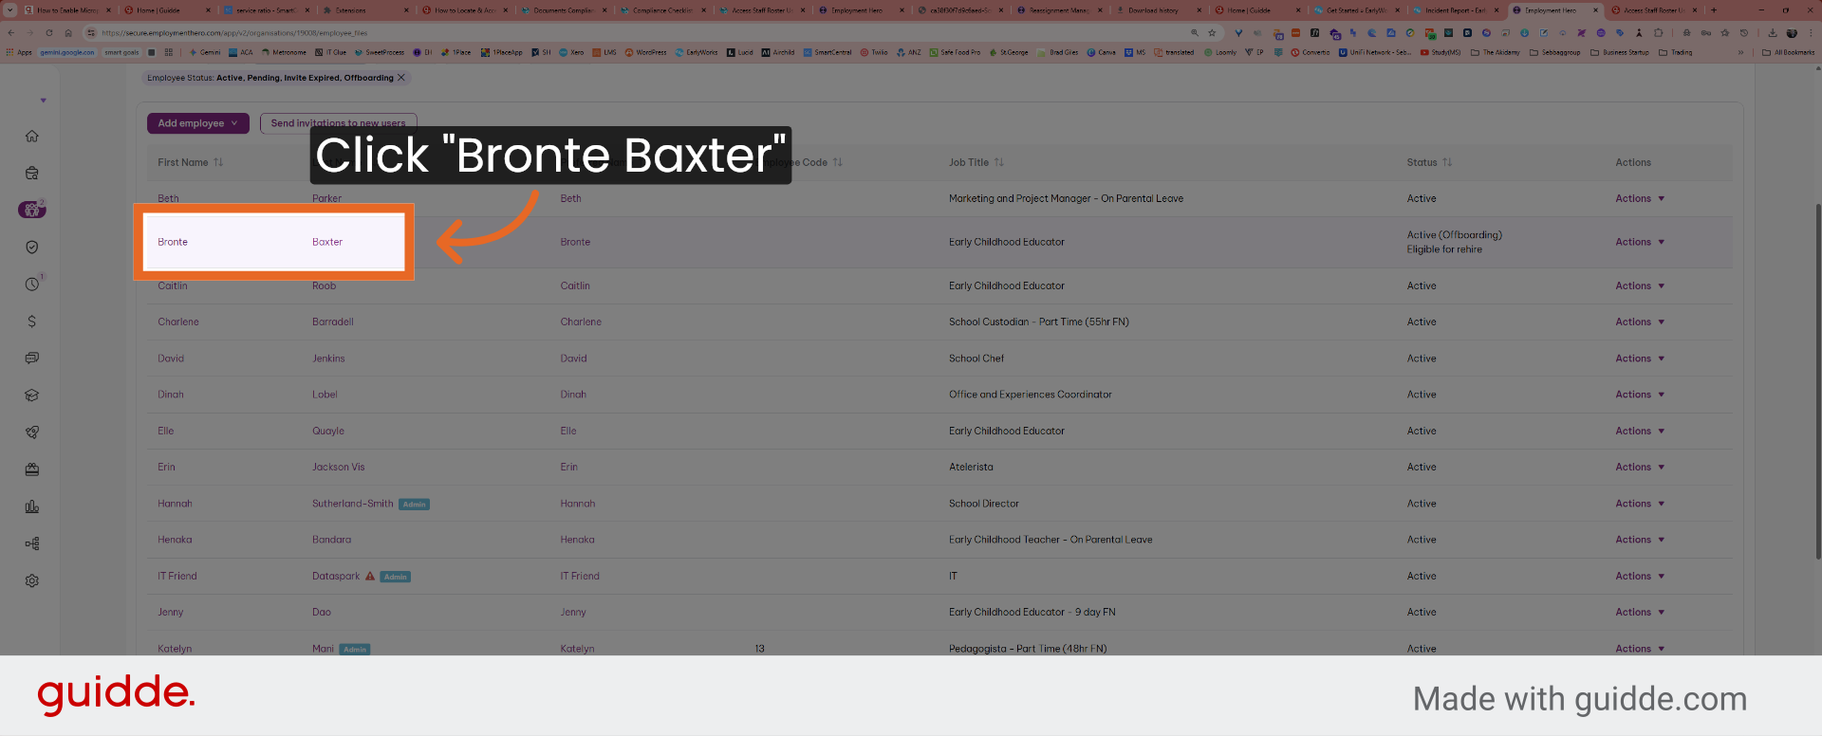Open employee Charlene first name link
Screen dimensions: 1822x736
pos(178,322)
